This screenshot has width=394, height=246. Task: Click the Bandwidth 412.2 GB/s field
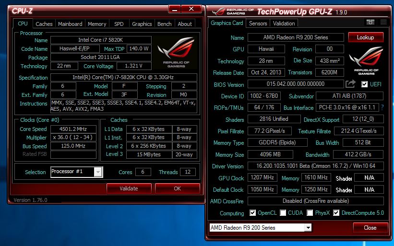tap(358, 154)
